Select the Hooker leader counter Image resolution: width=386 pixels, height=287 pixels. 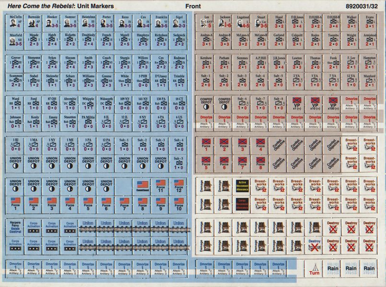52,23
